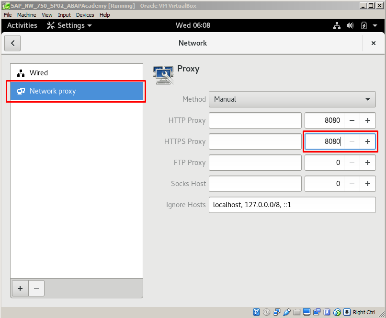The image size is (386, 318).
Task: Open the clock showing Wed 06:08
Action: [x=193, y=25]
